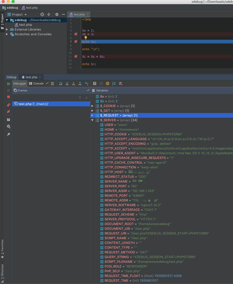Switch to the Console tab
233x284 pixels.
[x=37, y=83]
